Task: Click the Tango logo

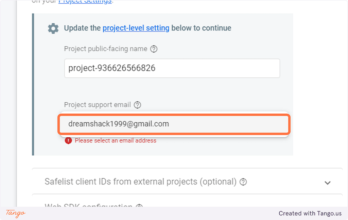Action: click(x=16, y=213)
